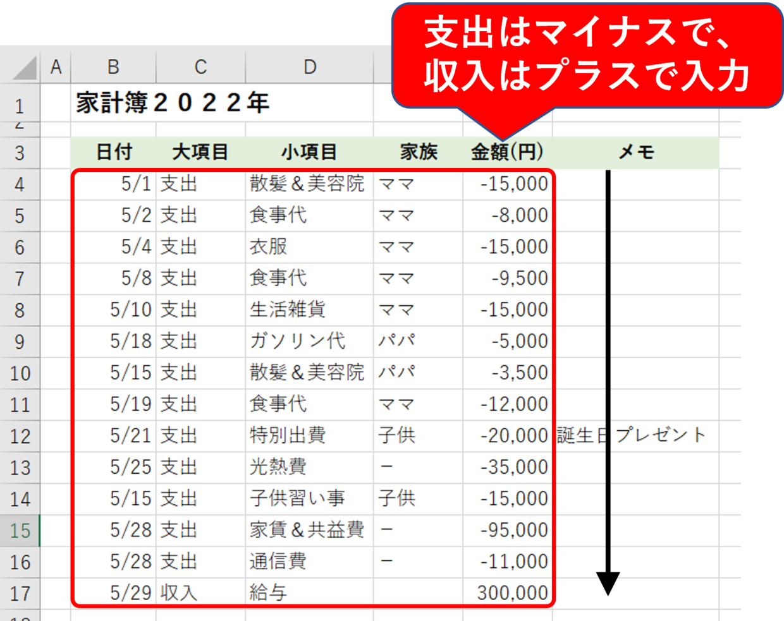Select the date cell 5/25
The image size is (784, 621).
(114, 467)
